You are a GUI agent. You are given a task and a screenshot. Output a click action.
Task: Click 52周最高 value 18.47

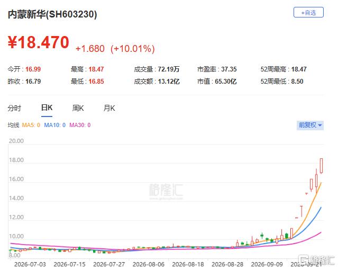[299, 69]
